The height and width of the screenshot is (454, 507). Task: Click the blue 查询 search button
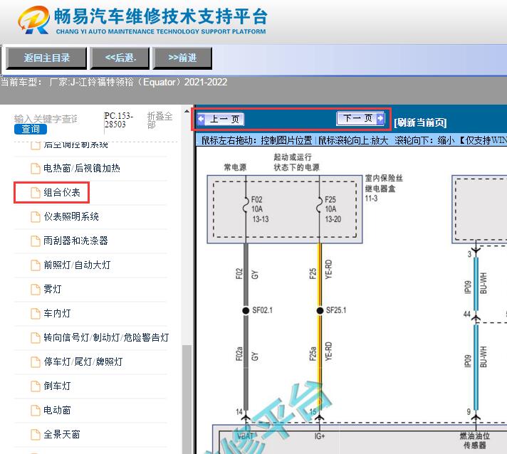[31, 129]
